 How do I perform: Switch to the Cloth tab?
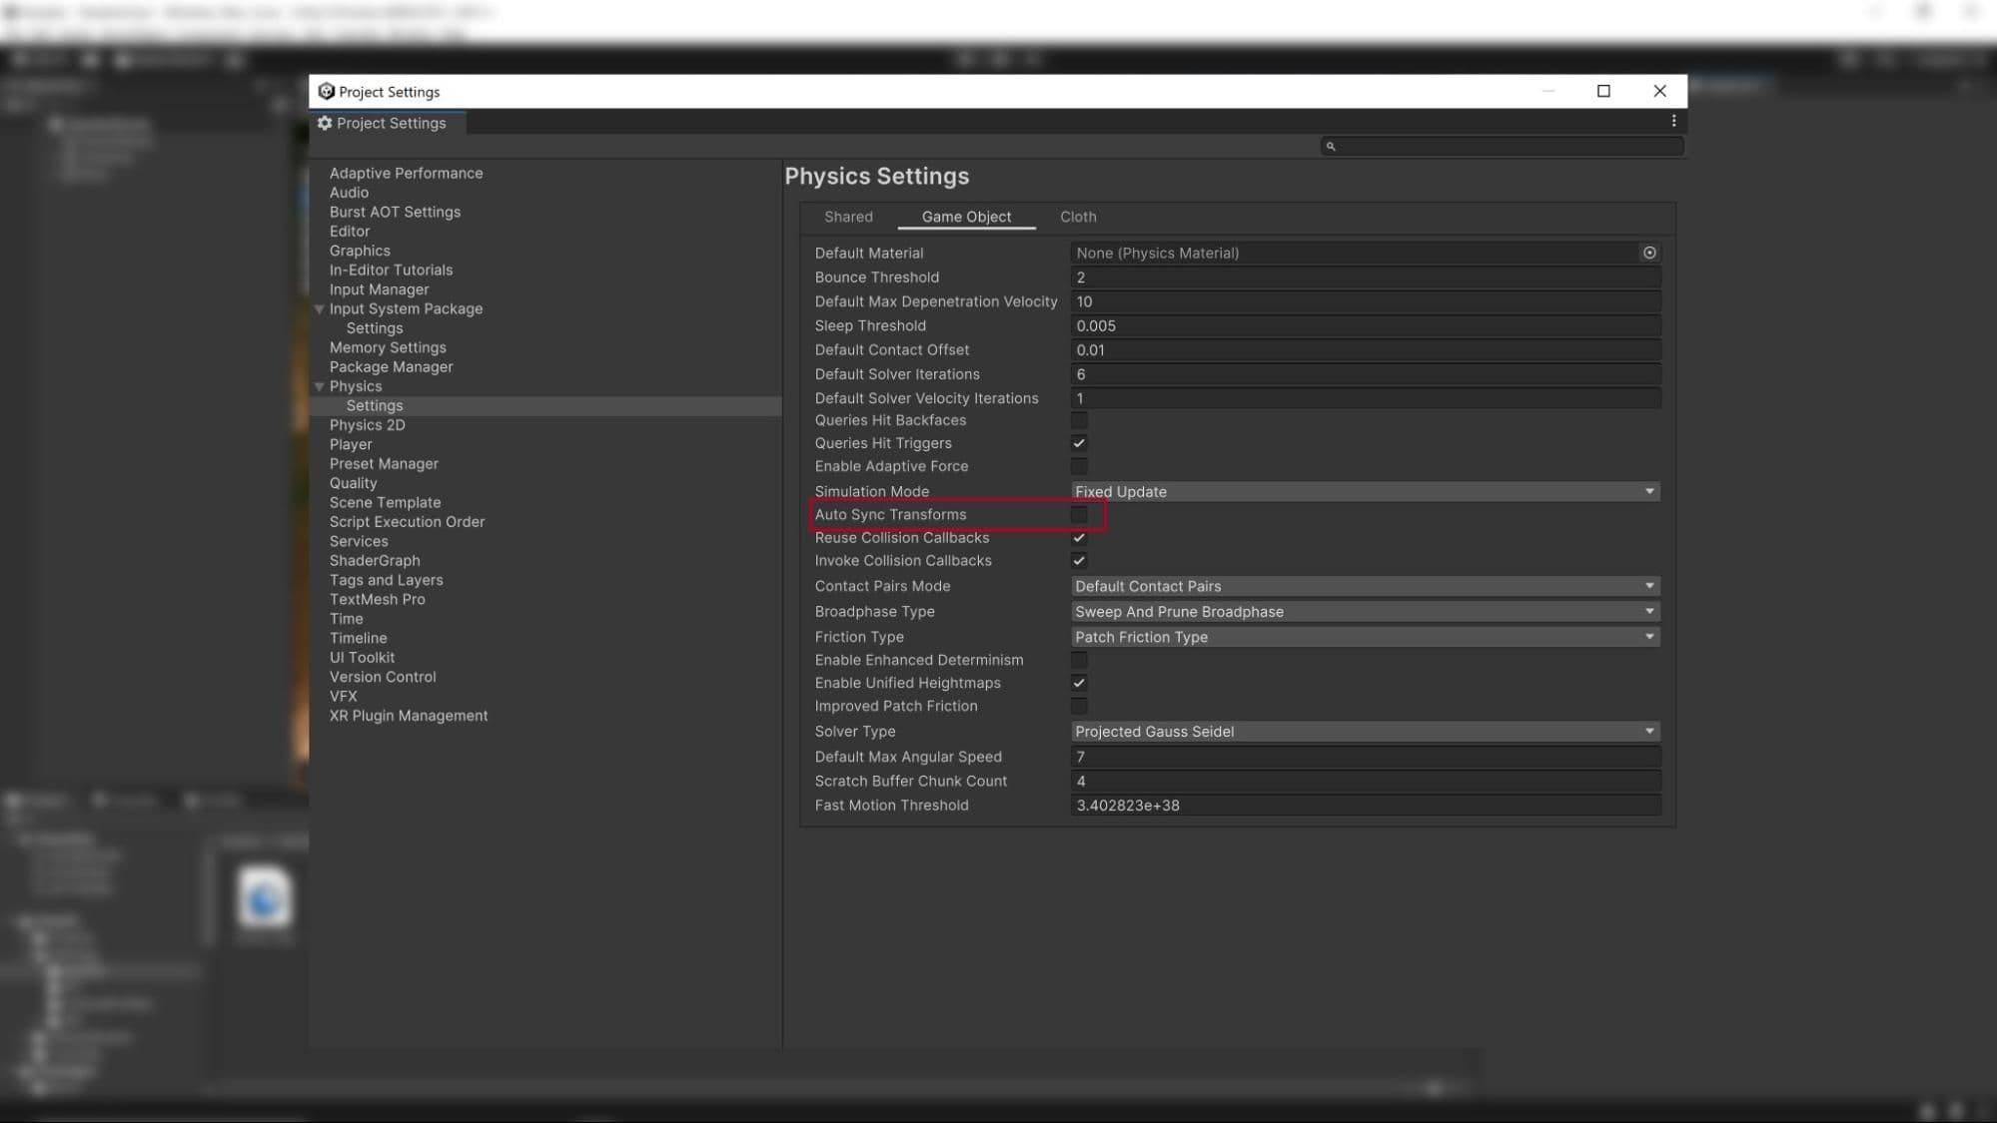pos(1078,217)
